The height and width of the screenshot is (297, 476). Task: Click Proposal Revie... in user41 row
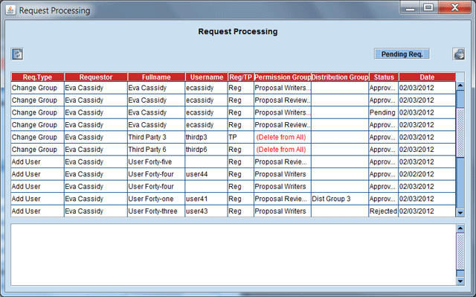click(x=283, y=199)
